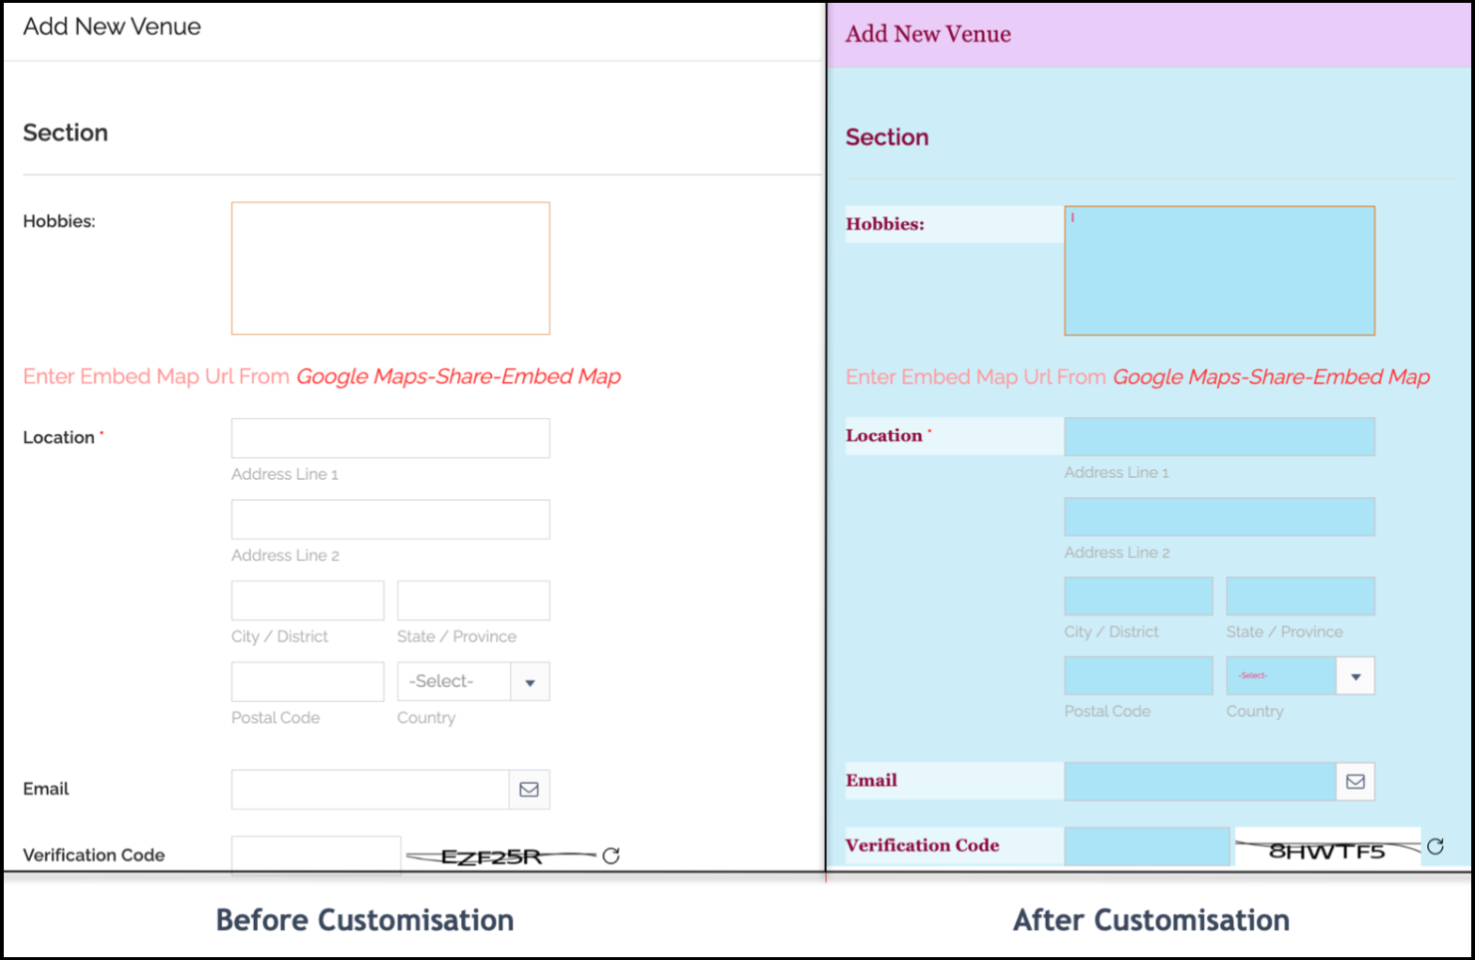Click the Email label in the before form

pos(46,789)
